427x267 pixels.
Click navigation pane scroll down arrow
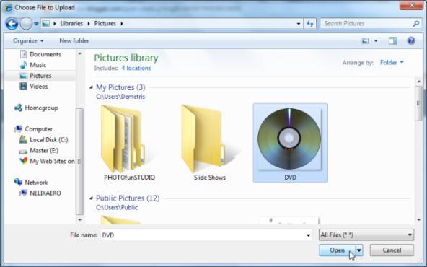pos(79,219)
